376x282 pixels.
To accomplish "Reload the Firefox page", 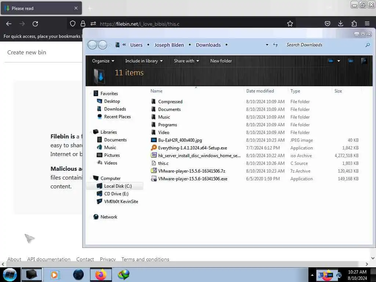I will tap(35, 24).
